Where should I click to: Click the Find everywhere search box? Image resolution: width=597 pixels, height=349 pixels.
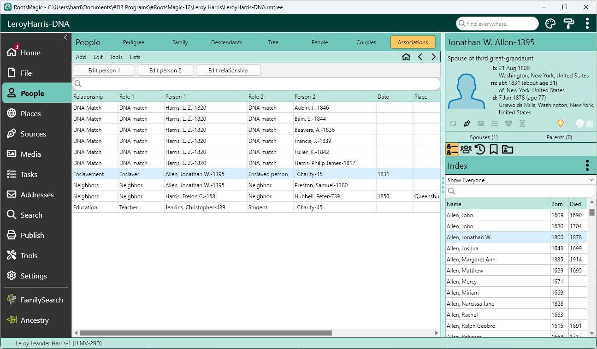(497, 24)
